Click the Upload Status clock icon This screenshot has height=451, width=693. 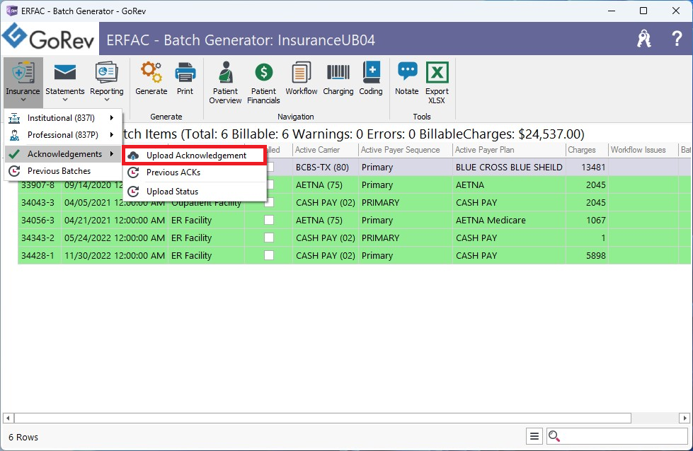click(x=133, y=192)
